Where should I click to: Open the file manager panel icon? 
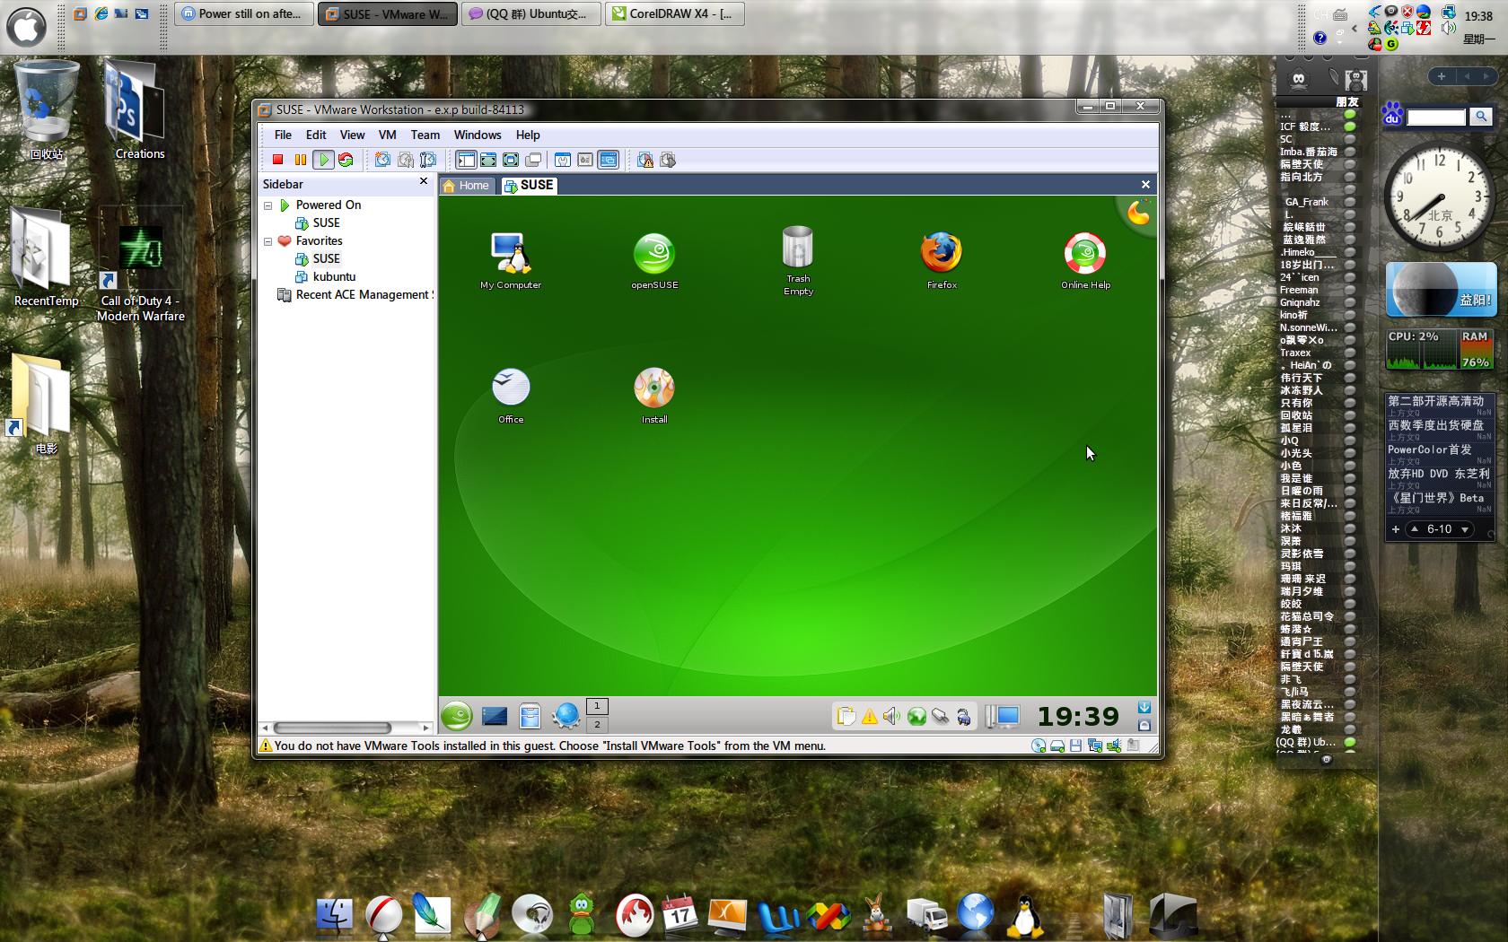click(x=530, y=716)
